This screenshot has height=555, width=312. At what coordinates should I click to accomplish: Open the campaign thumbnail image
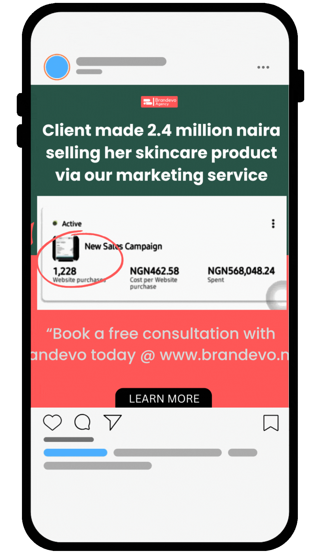click(x=66, y=248)
